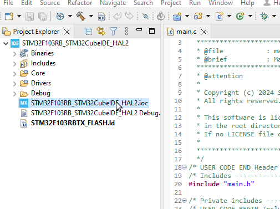Viewport: 280px width, 209px height.
Task: Open the Help menu
Action: click(x=247, y=3)
